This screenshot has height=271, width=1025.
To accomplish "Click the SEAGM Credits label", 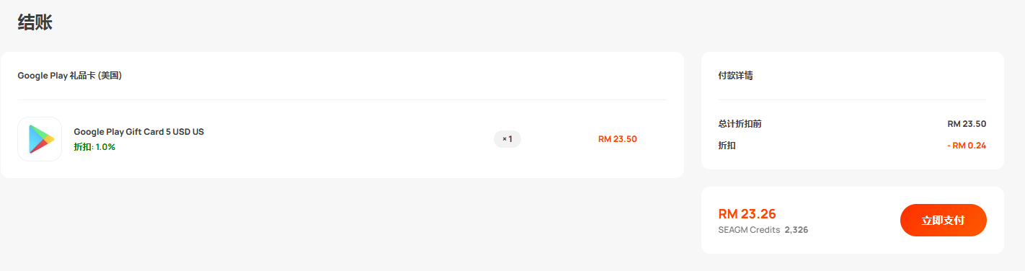I will click(x=749, y=230).
